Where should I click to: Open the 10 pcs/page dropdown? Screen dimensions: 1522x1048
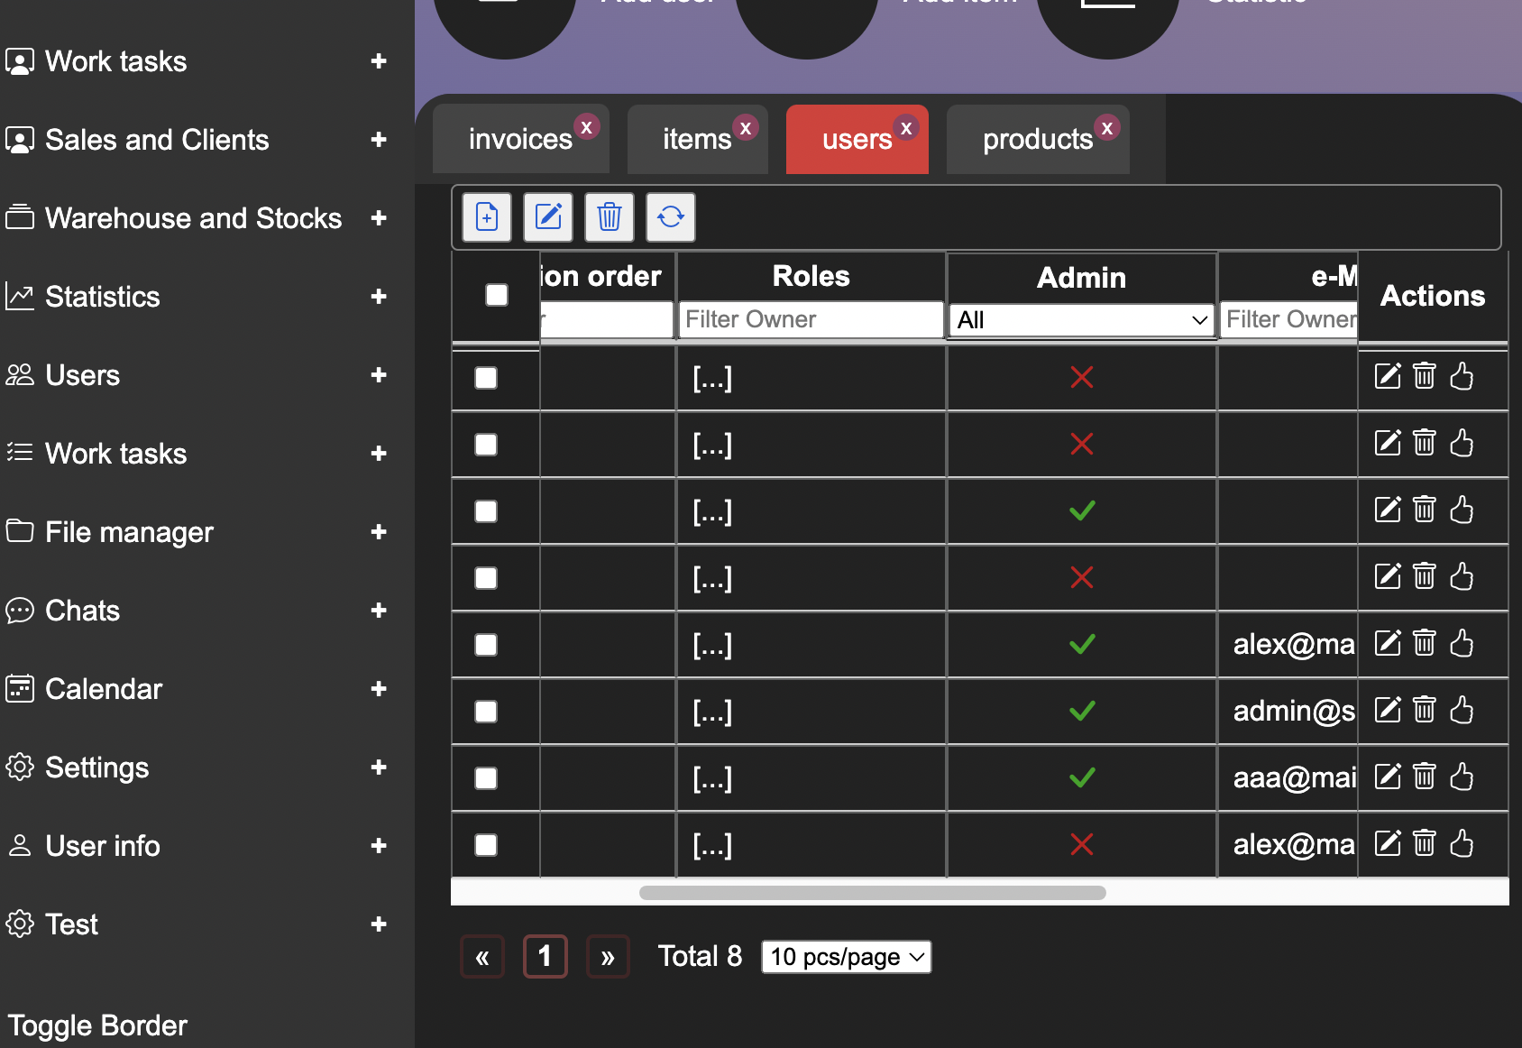click(847, 957)
